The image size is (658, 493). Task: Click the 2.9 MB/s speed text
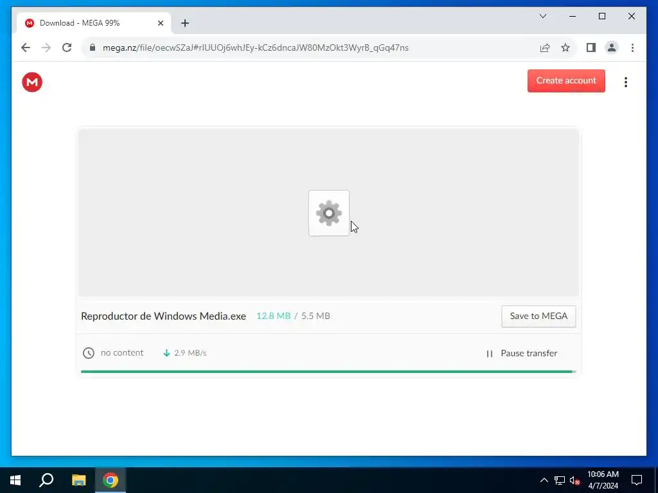(x=190, y=353)
